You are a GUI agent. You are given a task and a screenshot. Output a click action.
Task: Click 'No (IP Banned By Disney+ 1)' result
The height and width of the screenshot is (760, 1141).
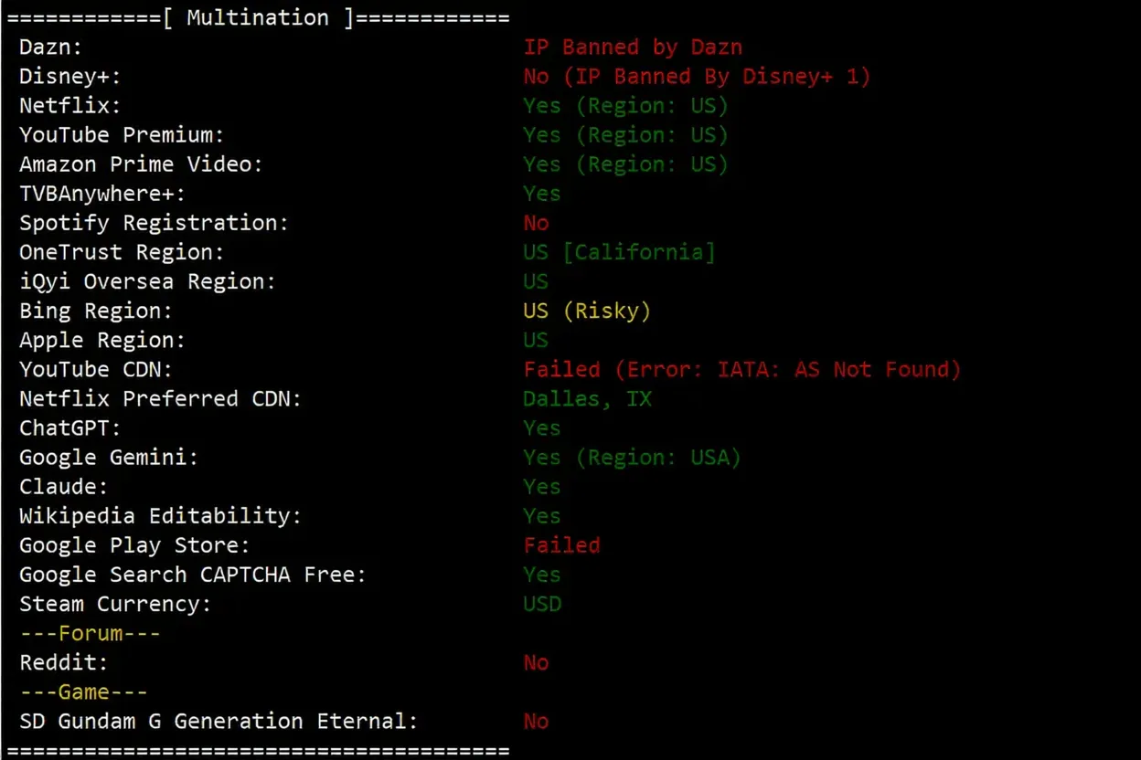[x=697, y=77]
